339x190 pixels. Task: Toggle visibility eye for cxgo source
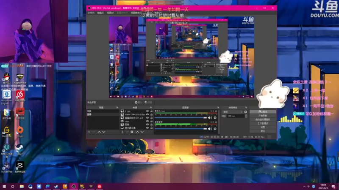point(147,121)
